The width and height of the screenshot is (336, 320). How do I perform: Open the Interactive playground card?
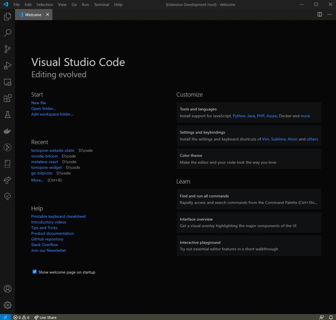coord(249,246)
